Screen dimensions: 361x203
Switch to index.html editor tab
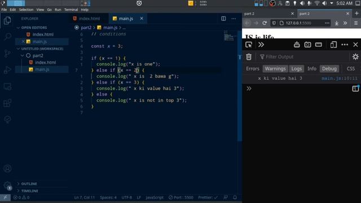pyautogui.click(x=89, y=19)
